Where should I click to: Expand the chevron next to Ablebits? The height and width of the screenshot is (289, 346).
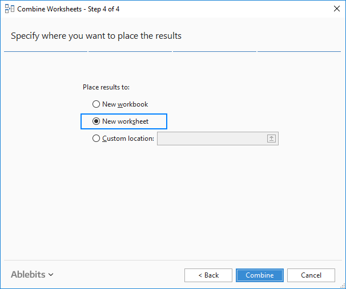tap(51, 275)
